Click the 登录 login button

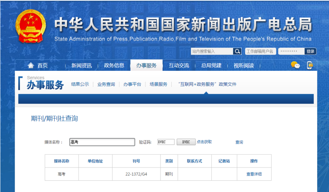pos(310,51)
